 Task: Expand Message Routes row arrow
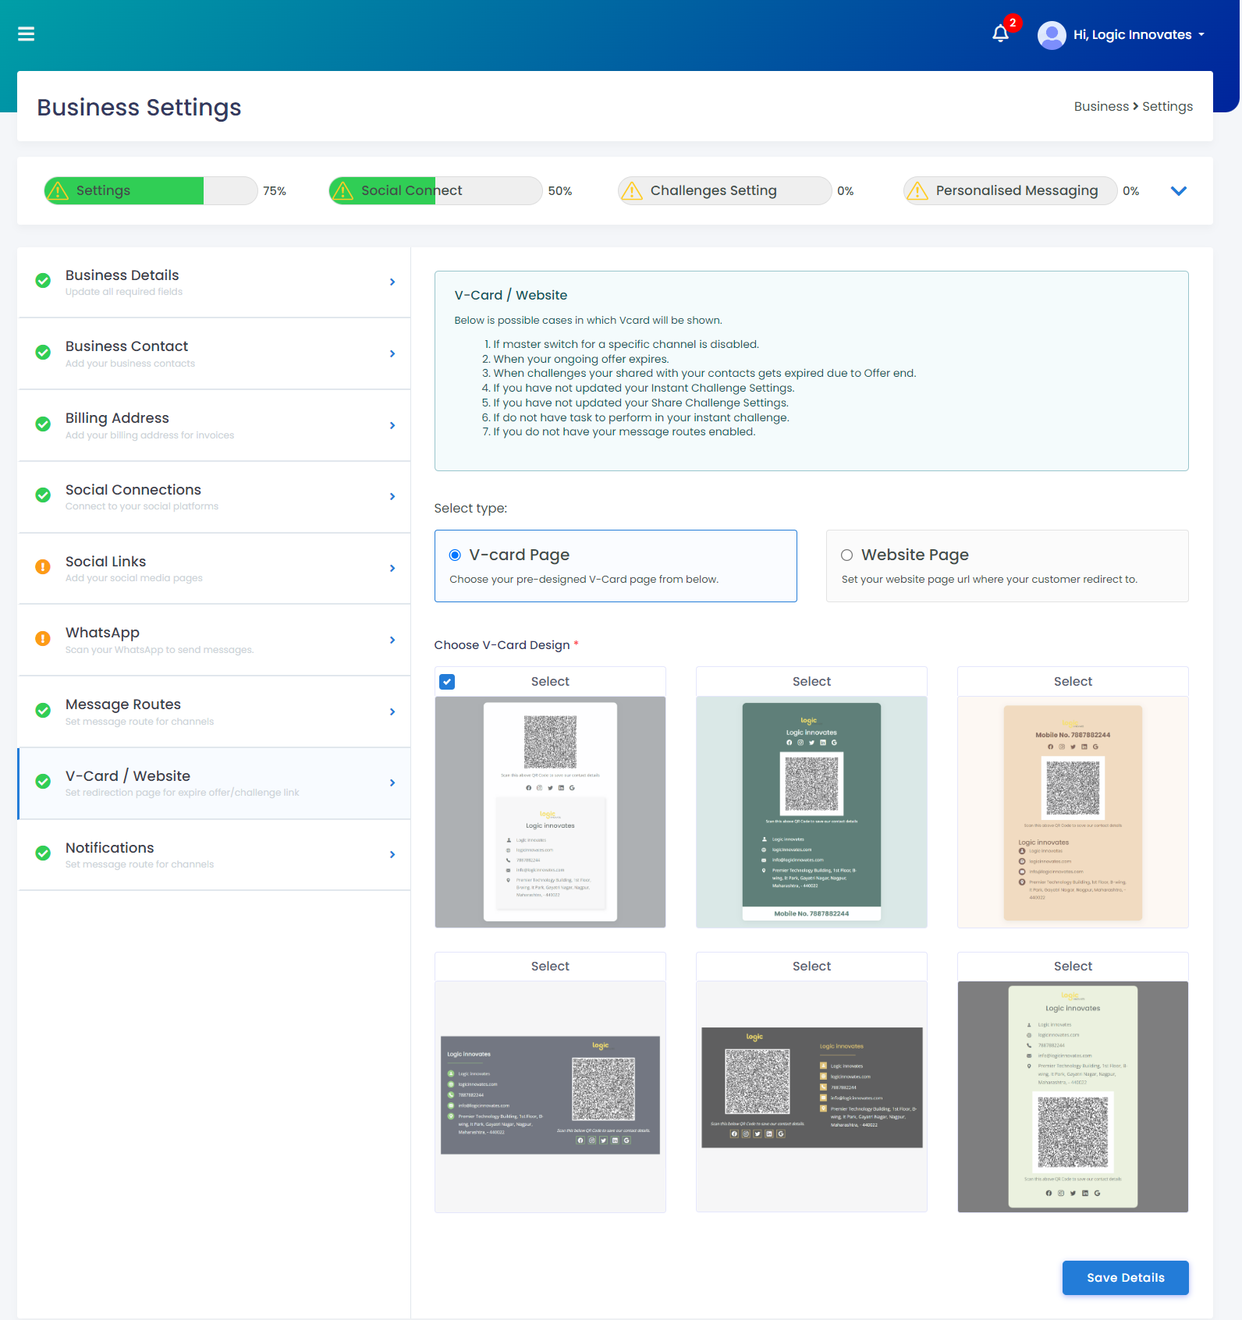(x=392, y=712)
